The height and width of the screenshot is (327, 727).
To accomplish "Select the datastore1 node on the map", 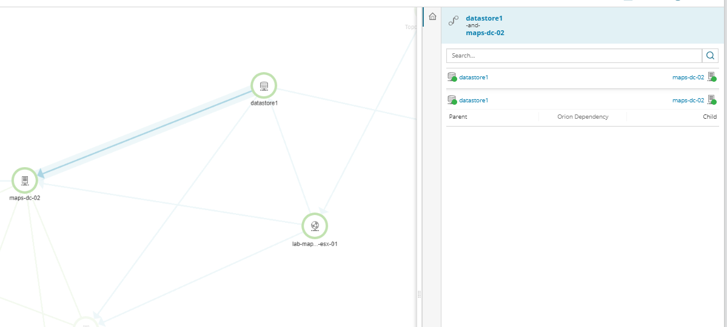I will click(264, 85).
